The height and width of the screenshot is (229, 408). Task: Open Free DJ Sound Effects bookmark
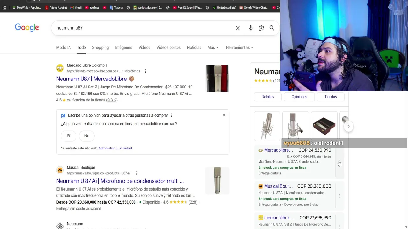[x=187, y=8]
